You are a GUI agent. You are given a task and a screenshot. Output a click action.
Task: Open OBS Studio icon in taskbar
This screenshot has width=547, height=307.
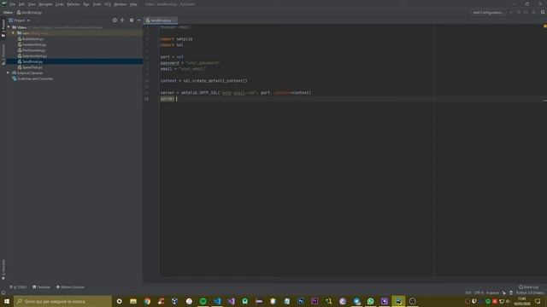click(x=412, y=301)
